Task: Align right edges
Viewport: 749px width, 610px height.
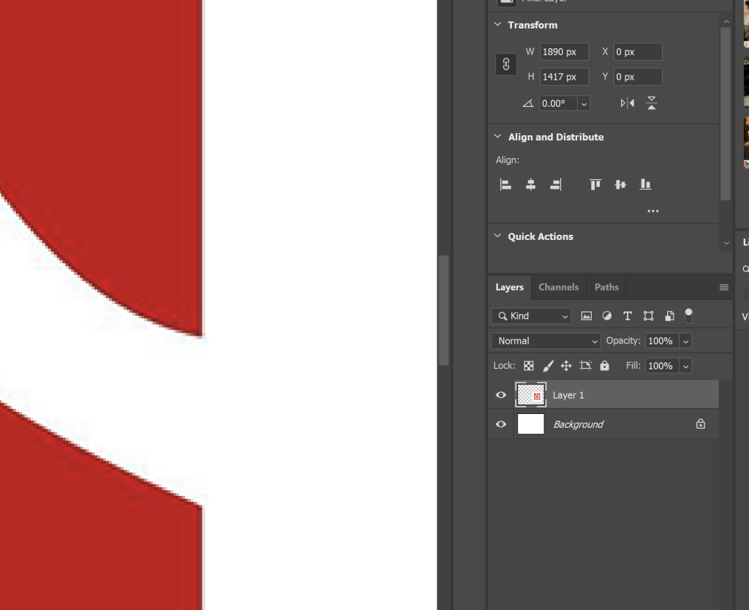Action: coord(556,184)
